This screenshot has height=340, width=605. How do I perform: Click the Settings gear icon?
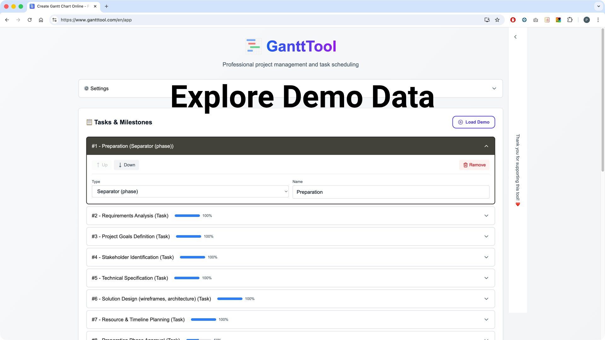86,88
